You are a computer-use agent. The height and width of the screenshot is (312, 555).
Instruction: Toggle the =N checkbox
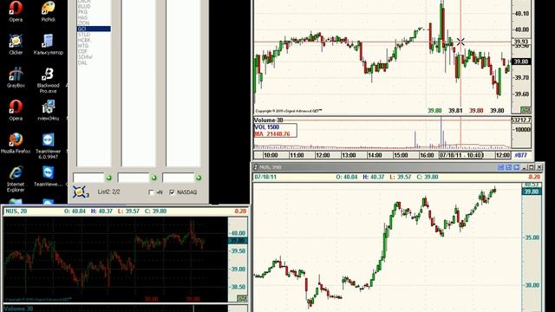click(x=151, y=192)
